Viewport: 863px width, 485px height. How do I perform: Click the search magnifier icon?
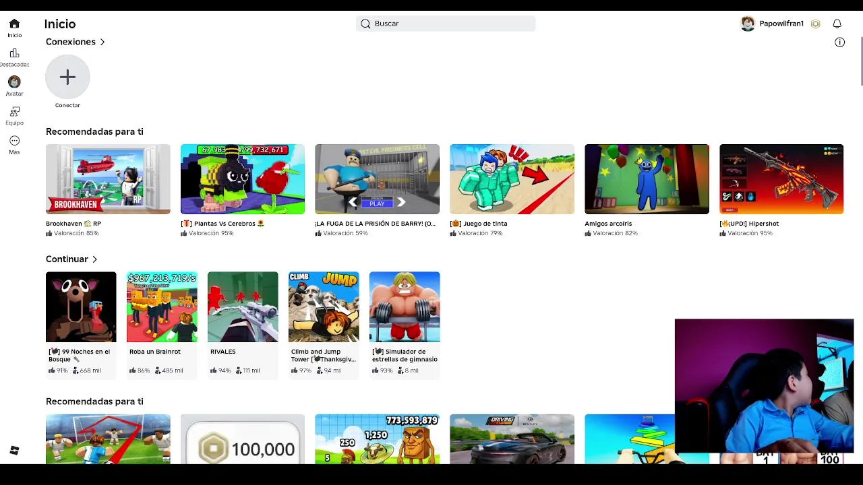(x=365, y=24)
